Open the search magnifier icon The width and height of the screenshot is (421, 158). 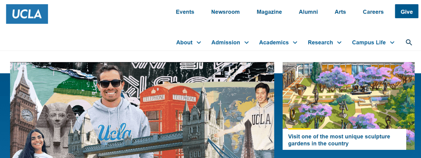point(409,42)
